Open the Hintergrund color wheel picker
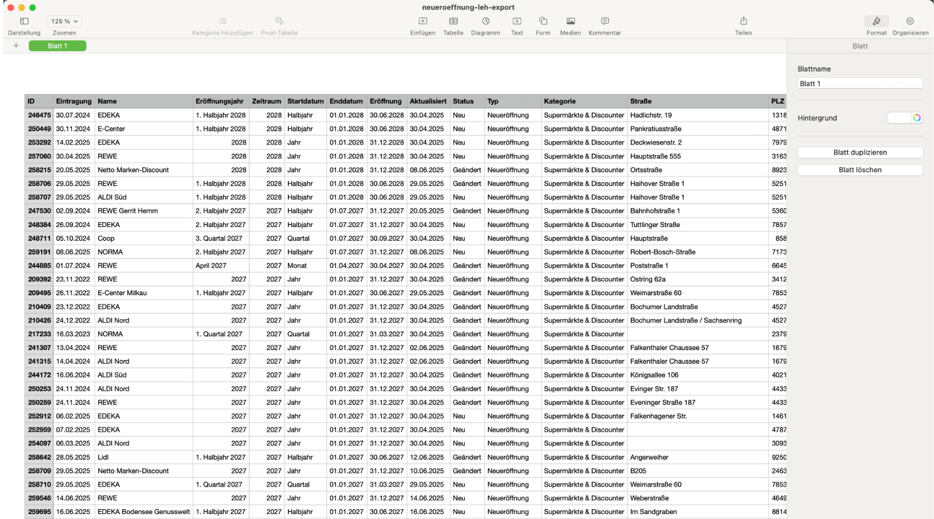Screen dimensions: 934x519 (x=916, y=118)
